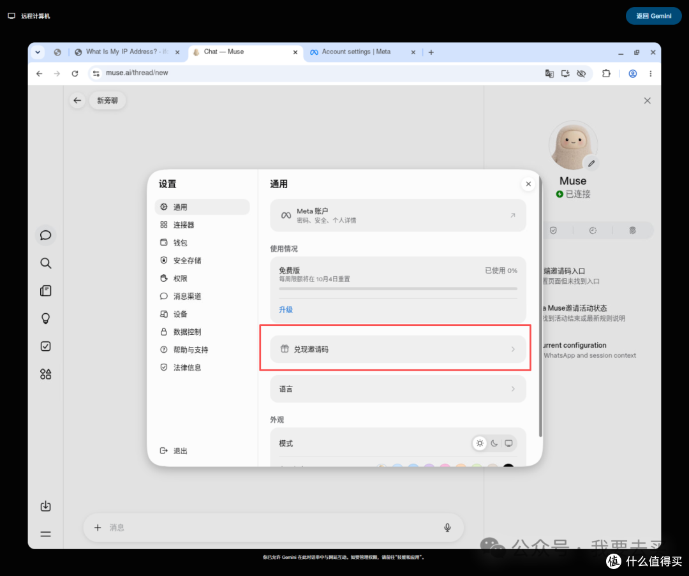Screen dimensions: 689x576
Task: Open the lightbulb ideas icon in sidebar
Action: point(46,318)
